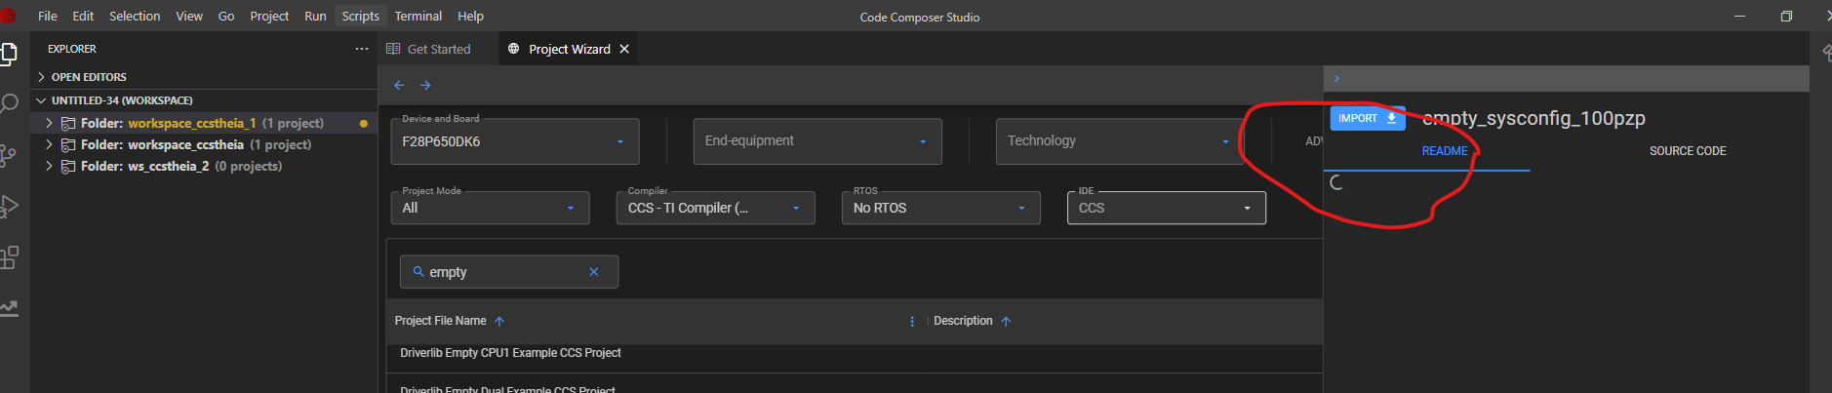The image size is (1832, 393).
Task: Open the Selection menu
Action: pos(135,16)
